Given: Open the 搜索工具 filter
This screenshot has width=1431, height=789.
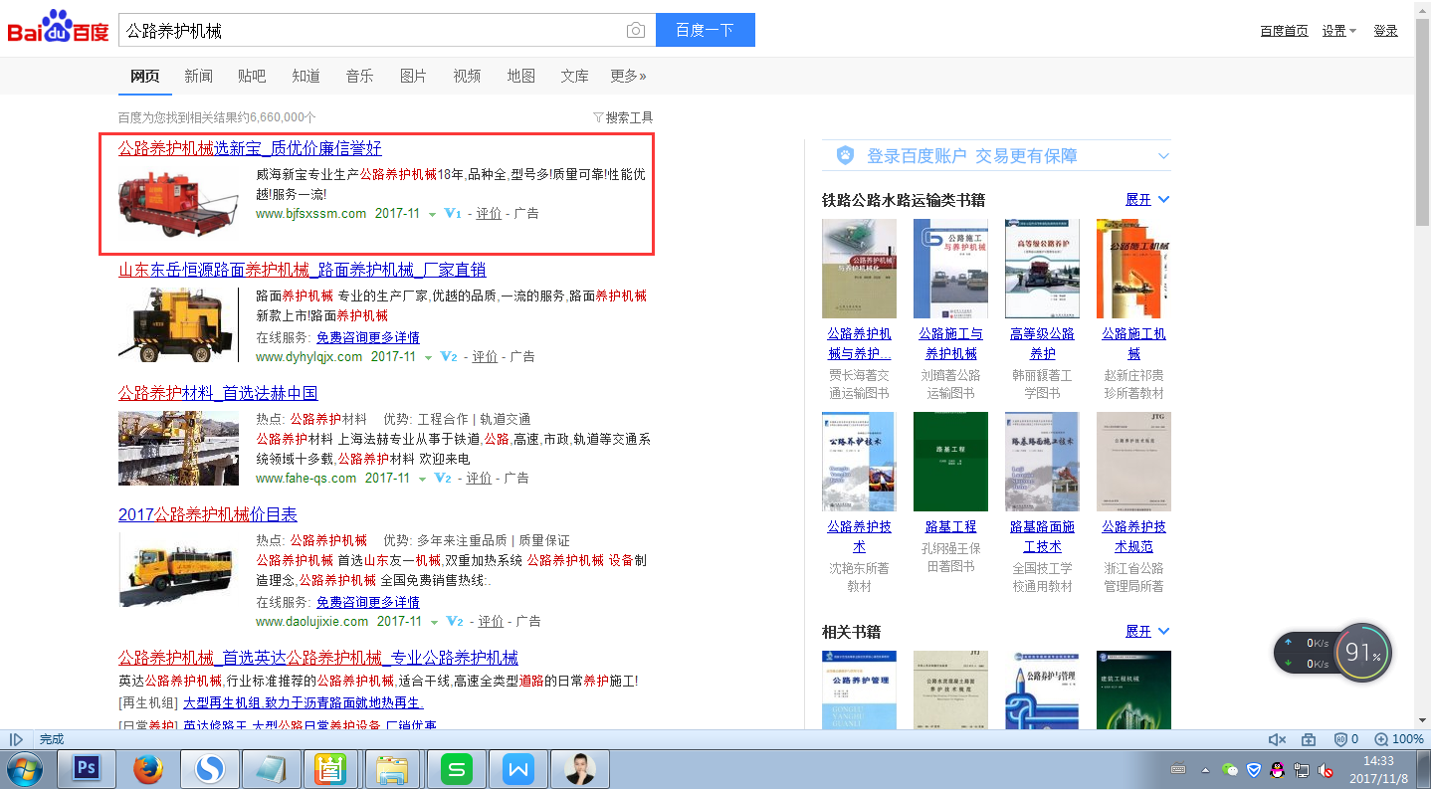Looking at the screenshot, I should pyautogui.click(x=623, y=117).
